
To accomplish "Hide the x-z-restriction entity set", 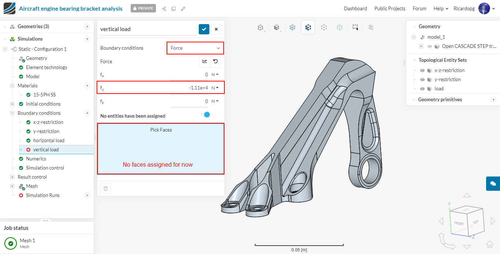I will pyautogui.click(x=422, y=71).
